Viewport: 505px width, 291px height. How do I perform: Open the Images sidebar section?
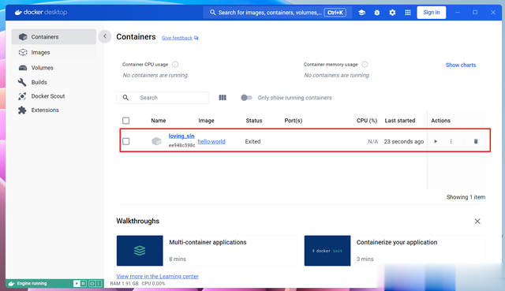point(54,52)
